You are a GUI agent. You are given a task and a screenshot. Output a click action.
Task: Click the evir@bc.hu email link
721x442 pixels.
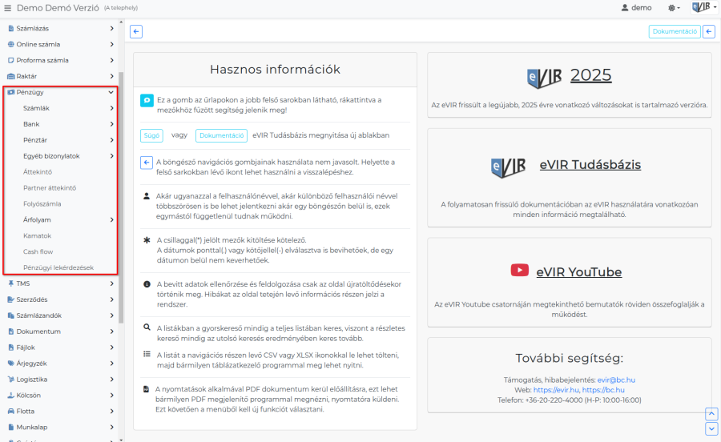pos(616,380)
